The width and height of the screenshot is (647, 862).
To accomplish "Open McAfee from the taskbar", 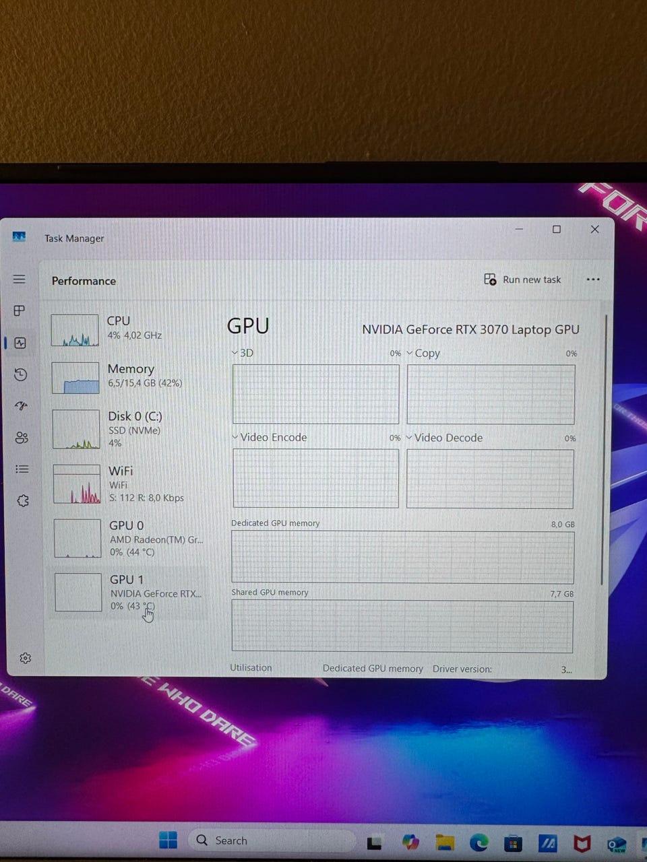I will click(582, 843).
